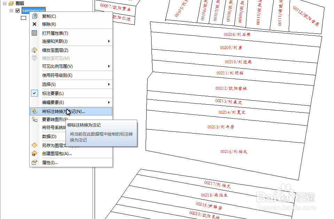This screenshot has height=219, width=334.
Task: Select the 复制 (Copy) icon in the context menu
Action: 34,16
